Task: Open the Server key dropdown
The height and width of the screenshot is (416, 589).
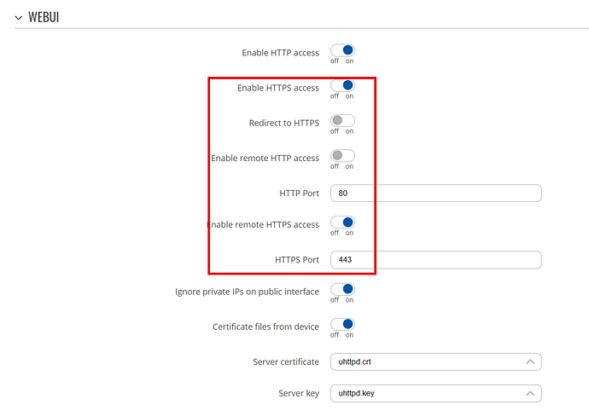Action: (x=435, y=394)
